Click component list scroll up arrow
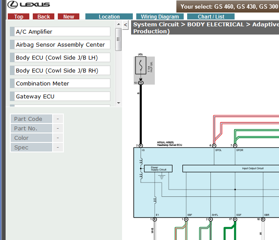Screen dimensions: 279x240 pos(119,25)
